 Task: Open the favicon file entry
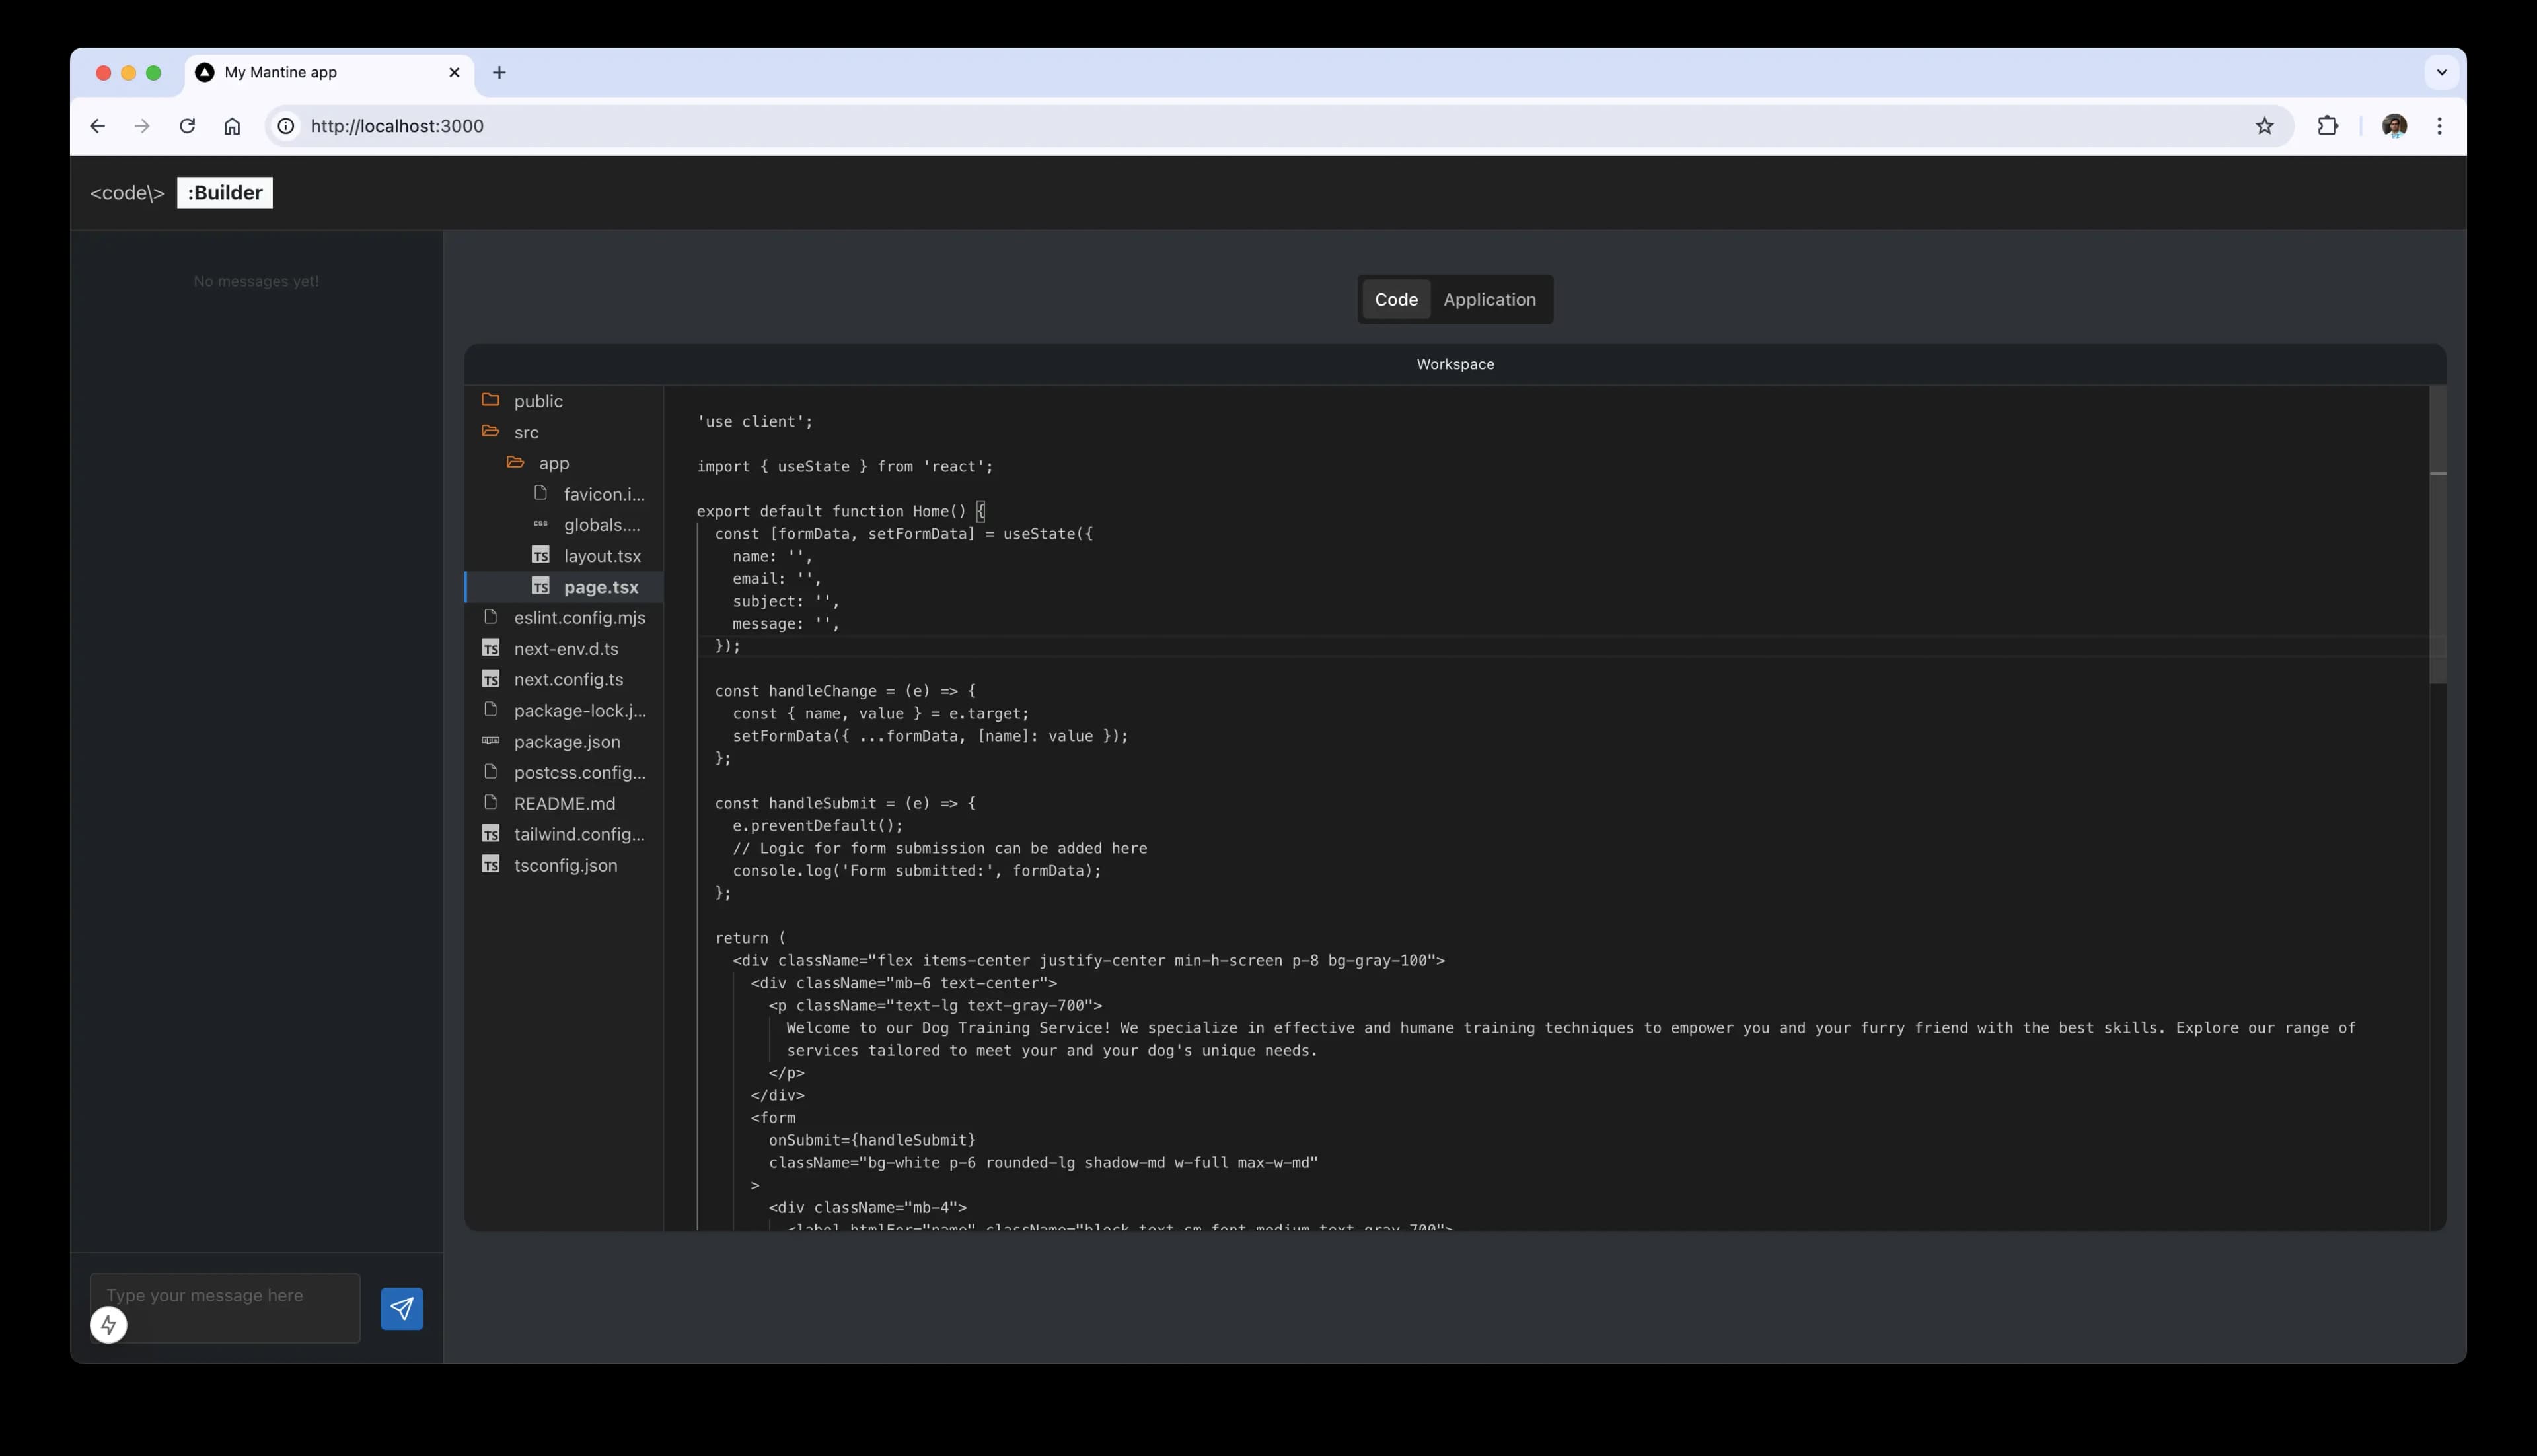point(563,494)
